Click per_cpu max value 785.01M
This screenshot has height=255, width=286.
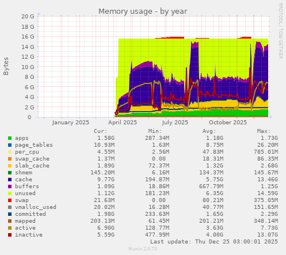click(x=266, y=152)
